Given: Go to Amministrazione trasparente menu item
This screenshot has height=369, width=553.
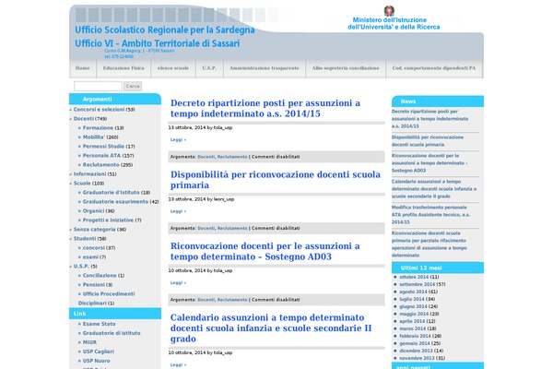Looking at the screenshot, I should (x=265, y=68).
